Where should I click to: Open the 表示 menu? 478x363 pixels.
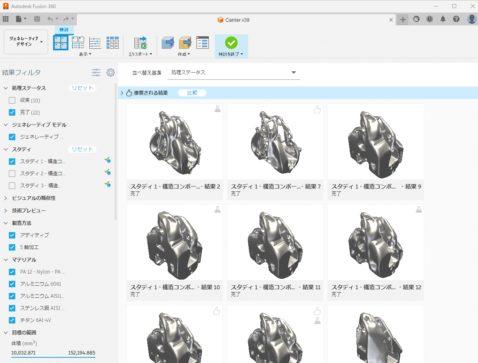[x=85, y=54]
